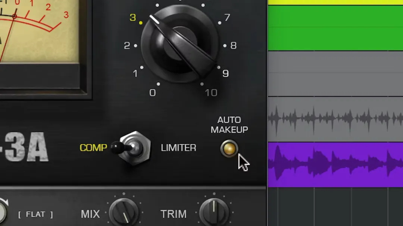Click the AUTO MAKEUP label text
403x226 pixels.
229,125
